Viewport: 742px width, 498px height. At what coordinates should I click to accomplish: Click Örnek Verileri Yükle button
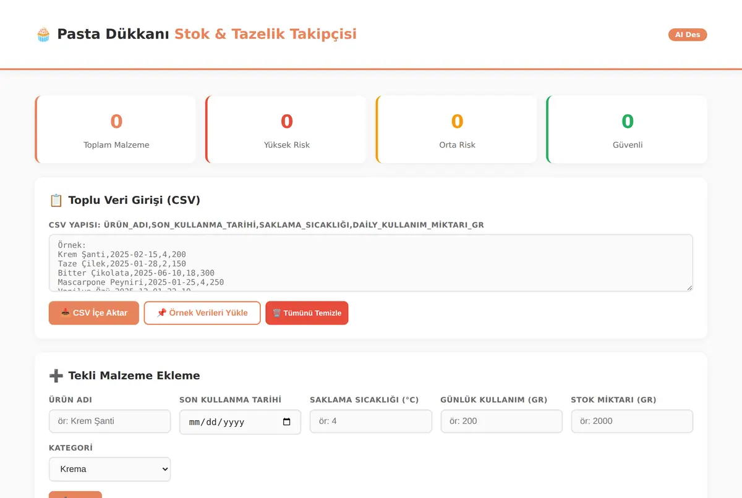[202, 313]
